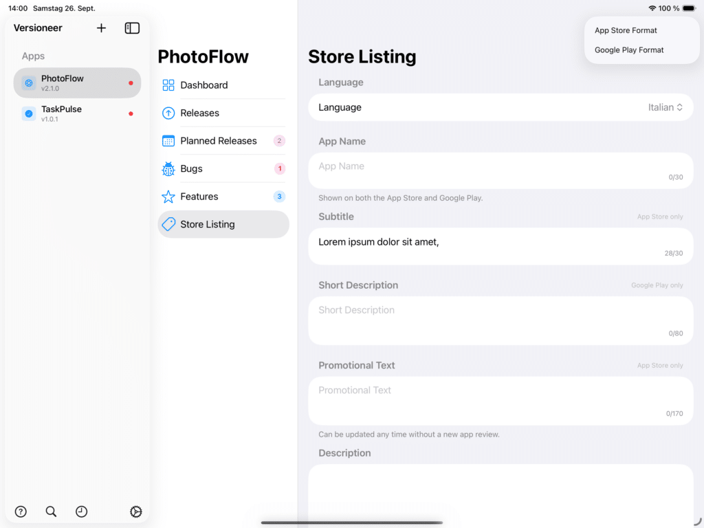Click the TaskPulse app icon
The height and width of the screenshot is (528, 704).
point(29,113)
